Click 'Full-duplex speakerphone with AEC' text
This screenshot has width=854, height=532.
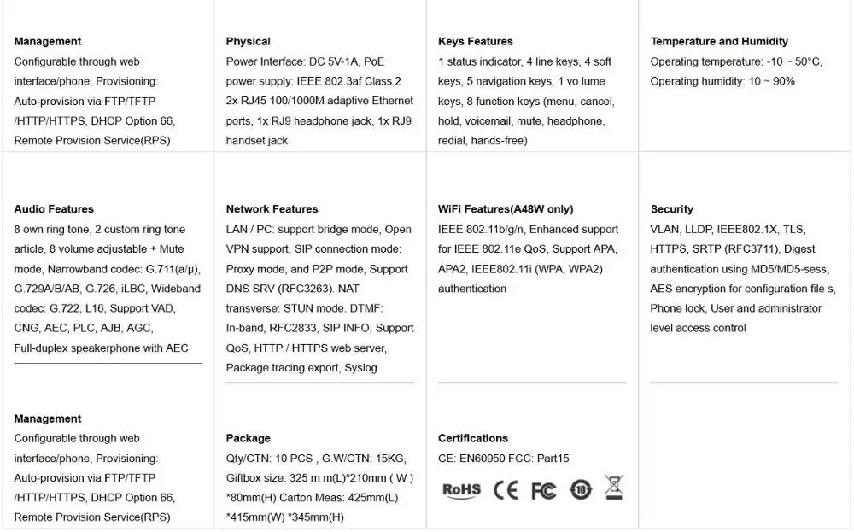tap(101, 348)
